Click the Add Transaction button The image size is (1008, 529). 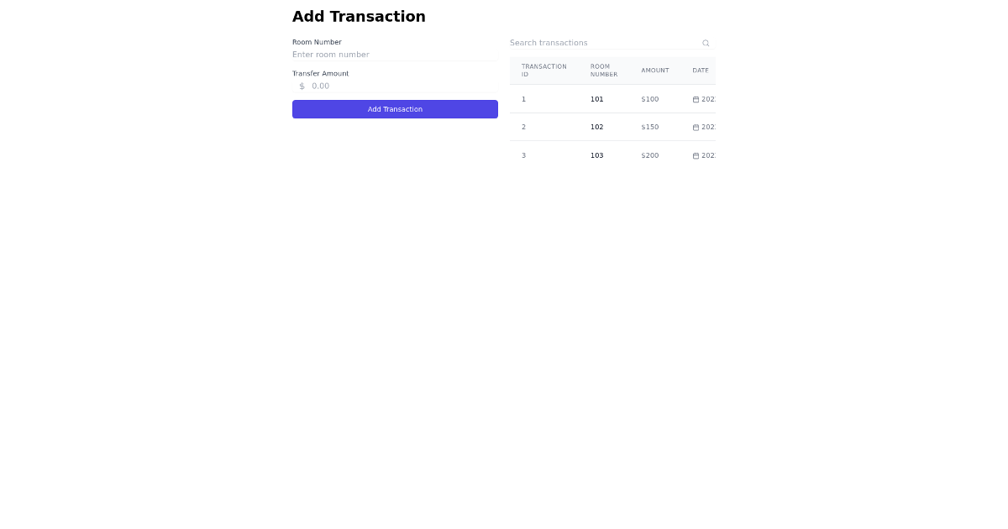[x=395, y=109]
